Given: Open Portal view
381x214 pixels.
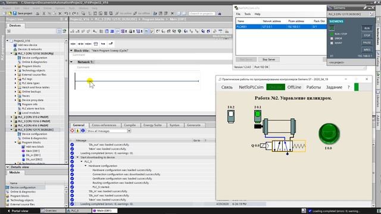Looking at the screenshot, I should (18, 211).
